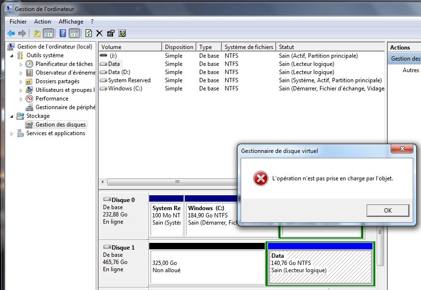Click the black X delete toolbar icon
Image resolution: width=421 pixels, height=290 pixels.
[x=99, y=33]
